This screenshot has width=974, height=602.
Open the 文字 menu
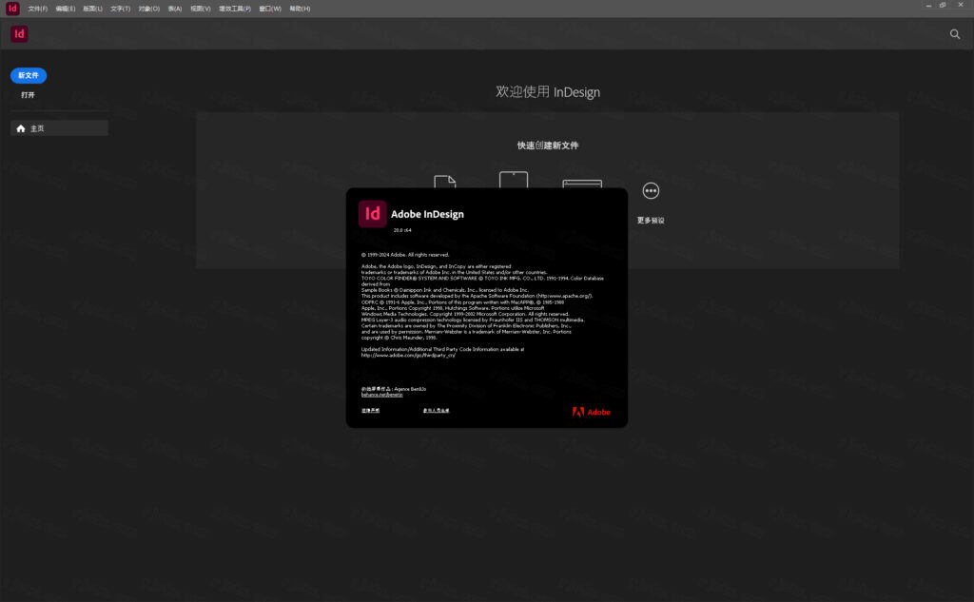(121, 8)
